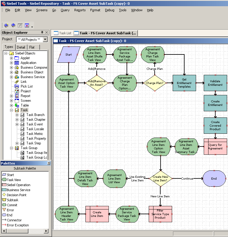The image size is (228, 237).
Task: Select the Types tab
Action: [x=9, y=47]
